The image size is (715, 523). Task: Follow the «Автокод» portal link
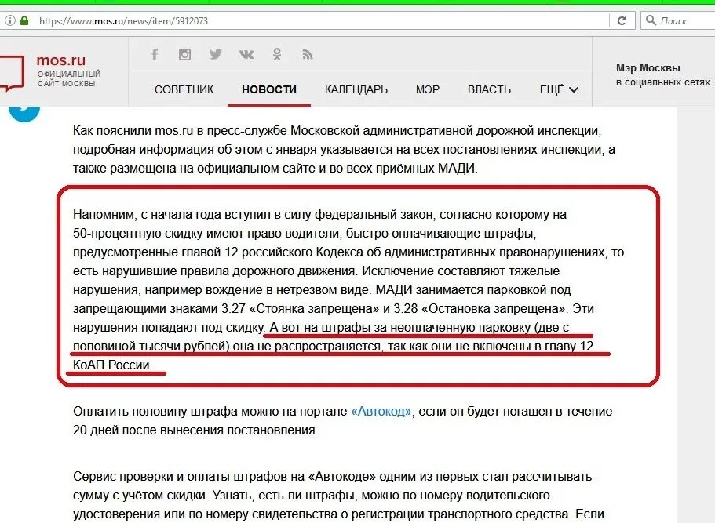point(381,412)
